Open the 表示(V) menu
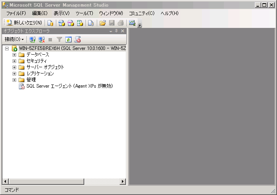The width and height of the screenshot is (277, 195). pyautogui.click(x=61, y=13)
